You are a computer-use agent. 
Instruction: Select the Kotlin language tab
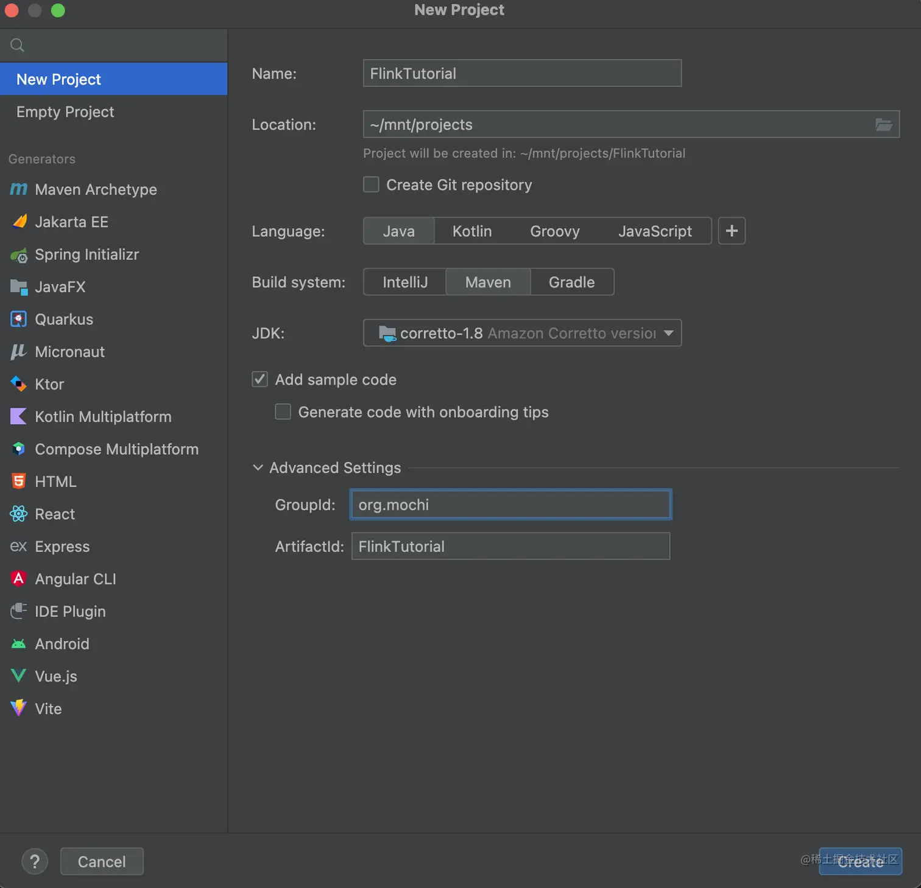click(471, 231)
